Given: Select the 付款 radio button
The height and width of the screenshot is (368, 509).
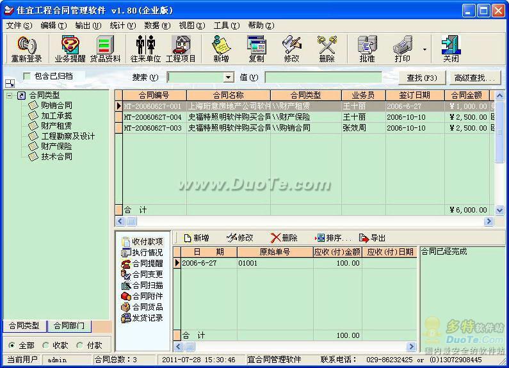Looking at the screenshot, I should coord(79,346).
